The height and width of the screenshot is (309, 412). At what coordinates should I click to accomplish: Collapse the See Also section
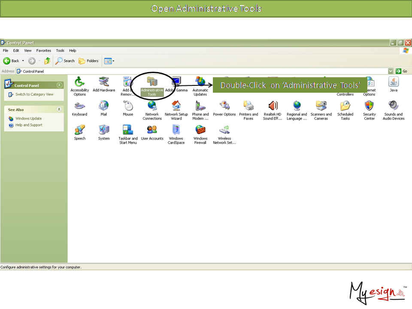tap(59, 109)
